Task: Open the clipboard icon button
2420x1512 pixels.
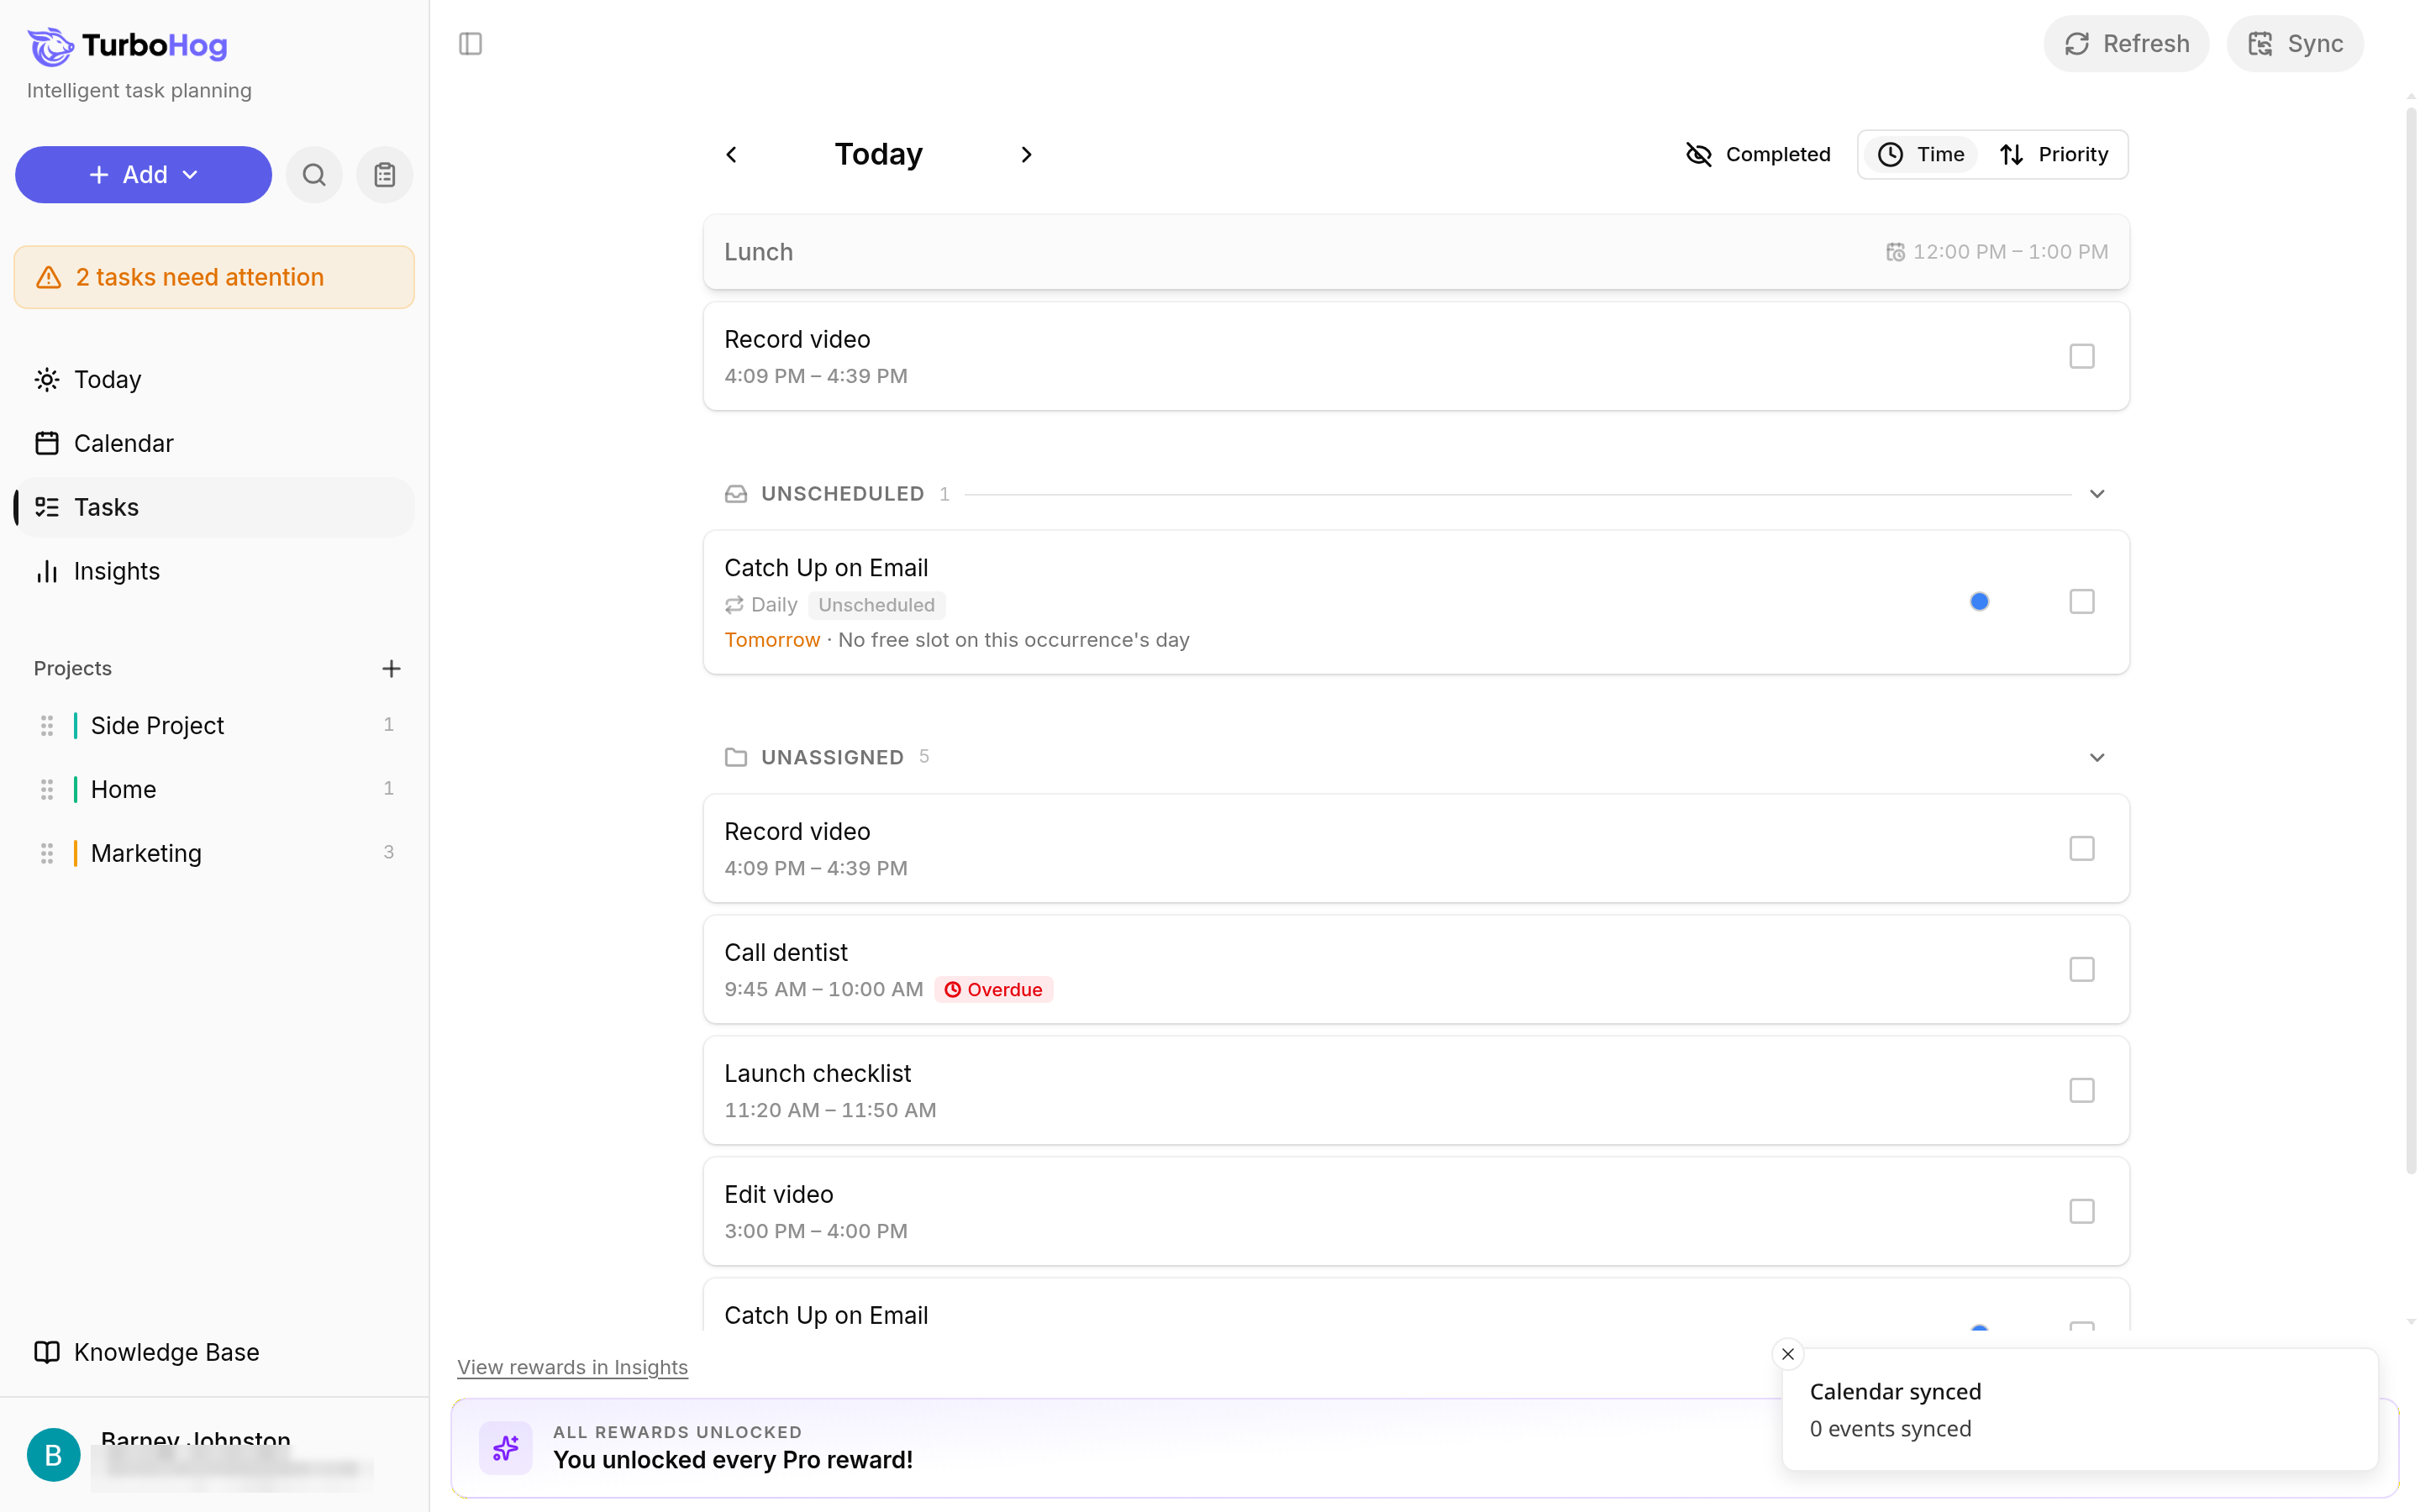Action: 385,175
